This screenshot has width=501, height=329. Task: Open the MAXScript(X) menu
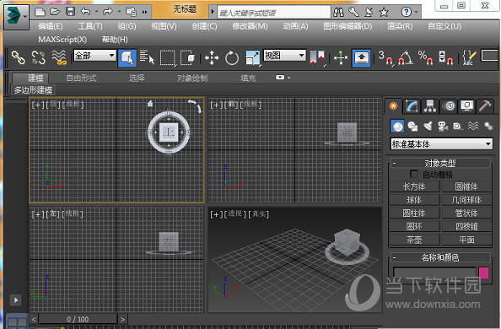(x=62, y=40)
